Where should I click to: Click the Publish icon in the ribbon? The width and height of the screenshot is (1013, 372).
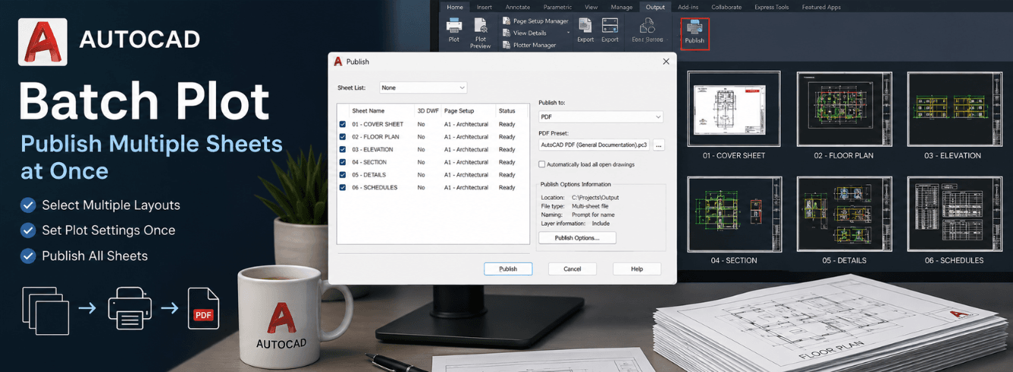coord(695,28)
